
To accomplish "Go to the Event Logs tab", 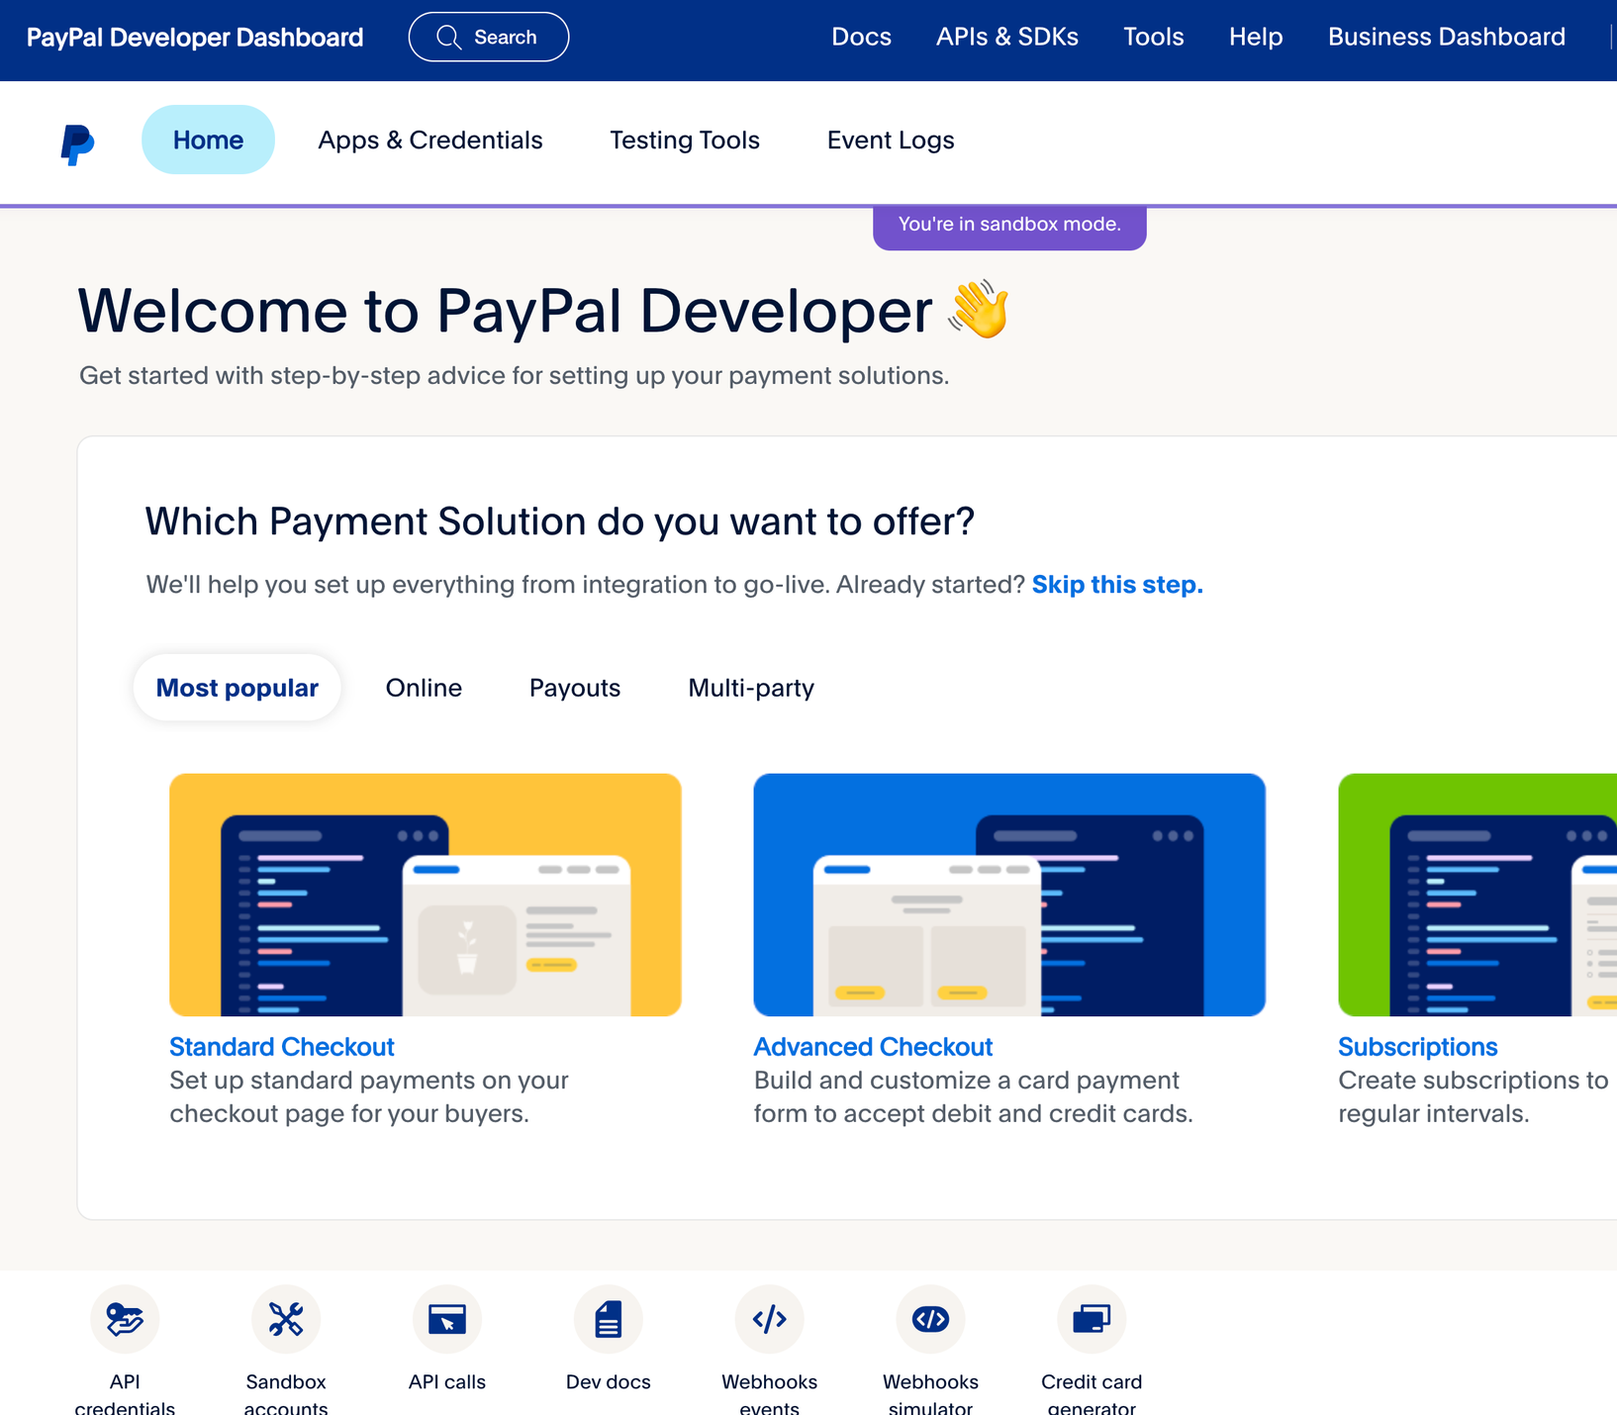I will (x=890, y=141).
